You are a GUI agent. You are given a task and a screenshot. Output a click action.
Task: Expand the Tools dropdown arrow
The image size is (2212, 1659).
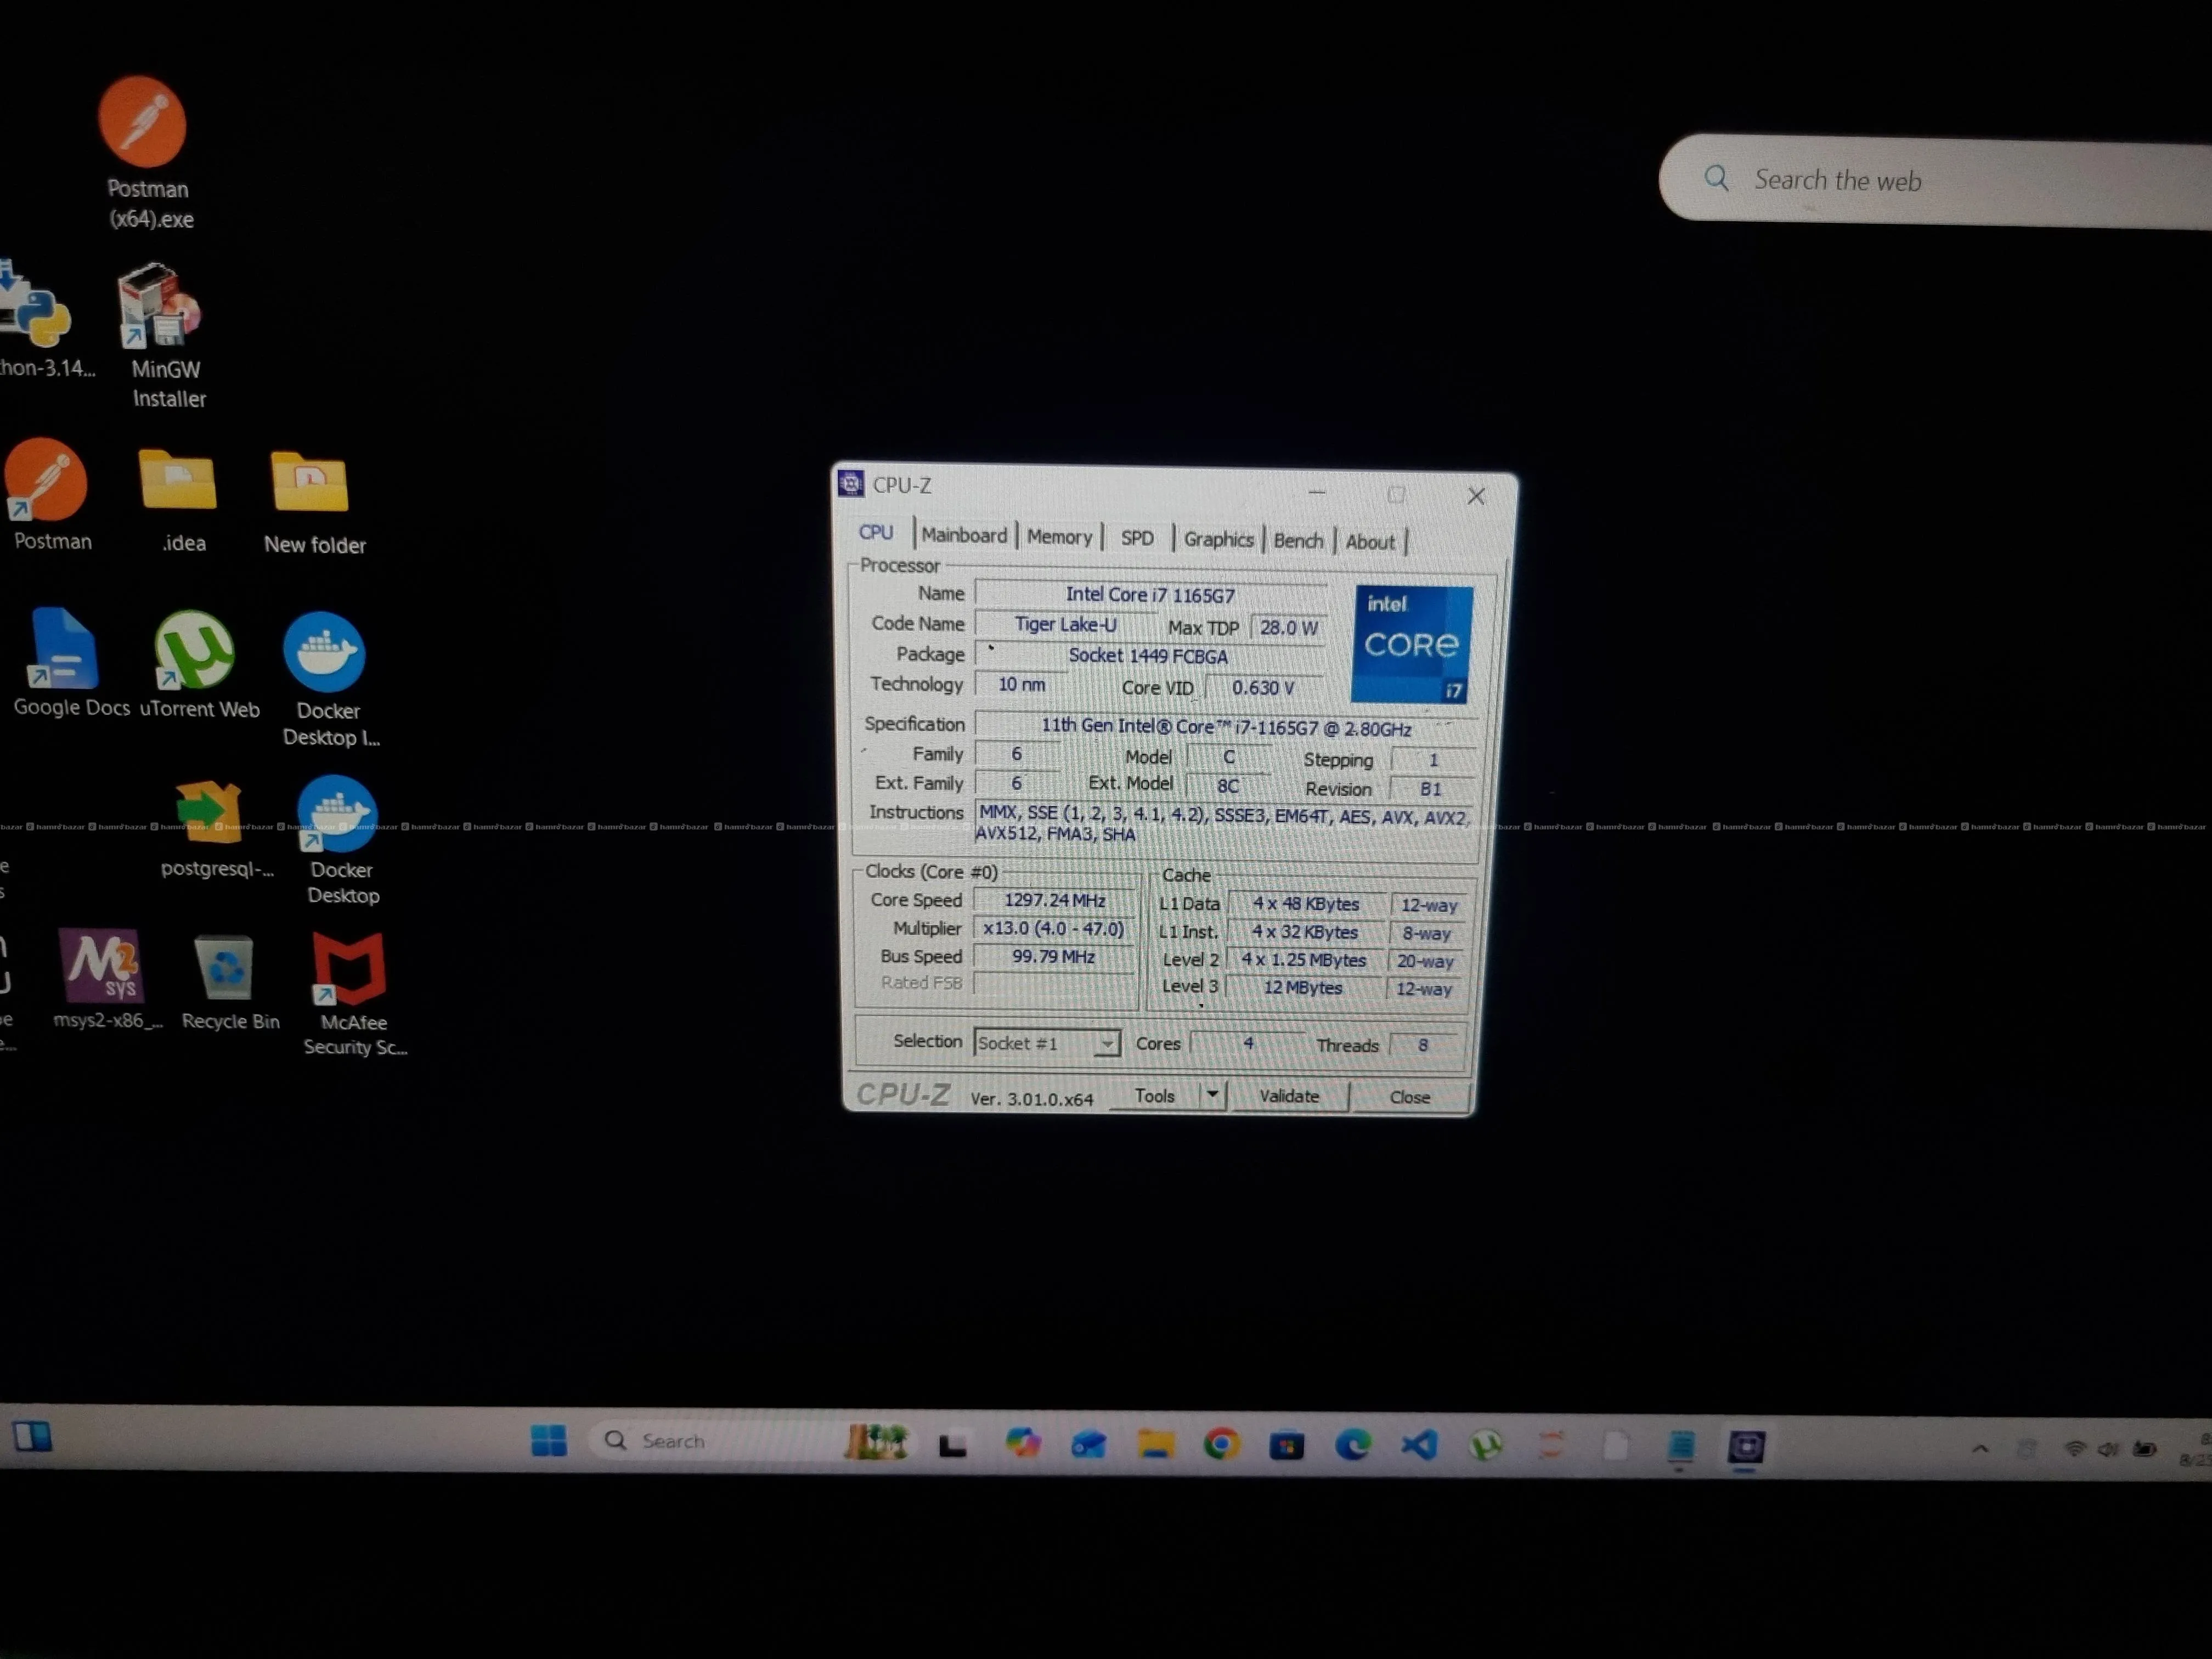point(1212,1095)
